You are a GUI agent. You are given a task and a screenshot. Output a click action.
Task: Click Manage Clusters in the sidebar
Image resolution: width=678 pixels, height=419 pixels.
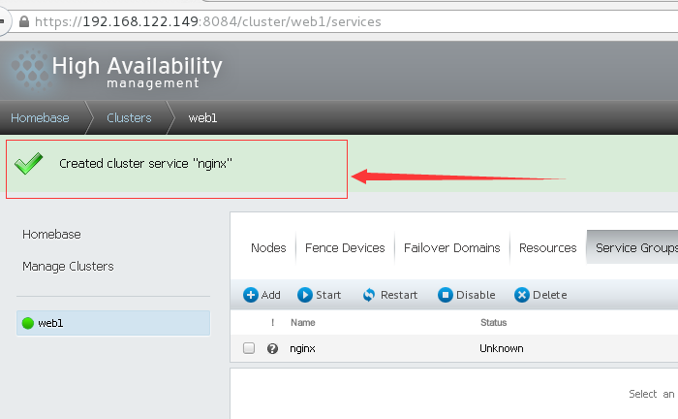(68, 266)
